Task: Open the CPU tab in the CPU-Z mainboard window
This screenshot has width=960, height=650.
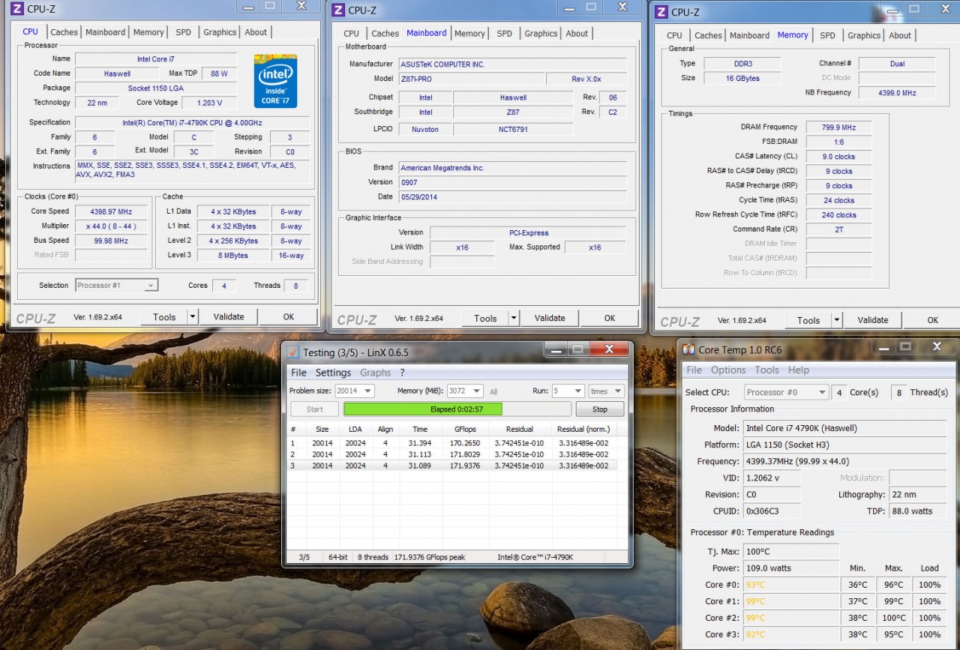Action: [352, 34]
